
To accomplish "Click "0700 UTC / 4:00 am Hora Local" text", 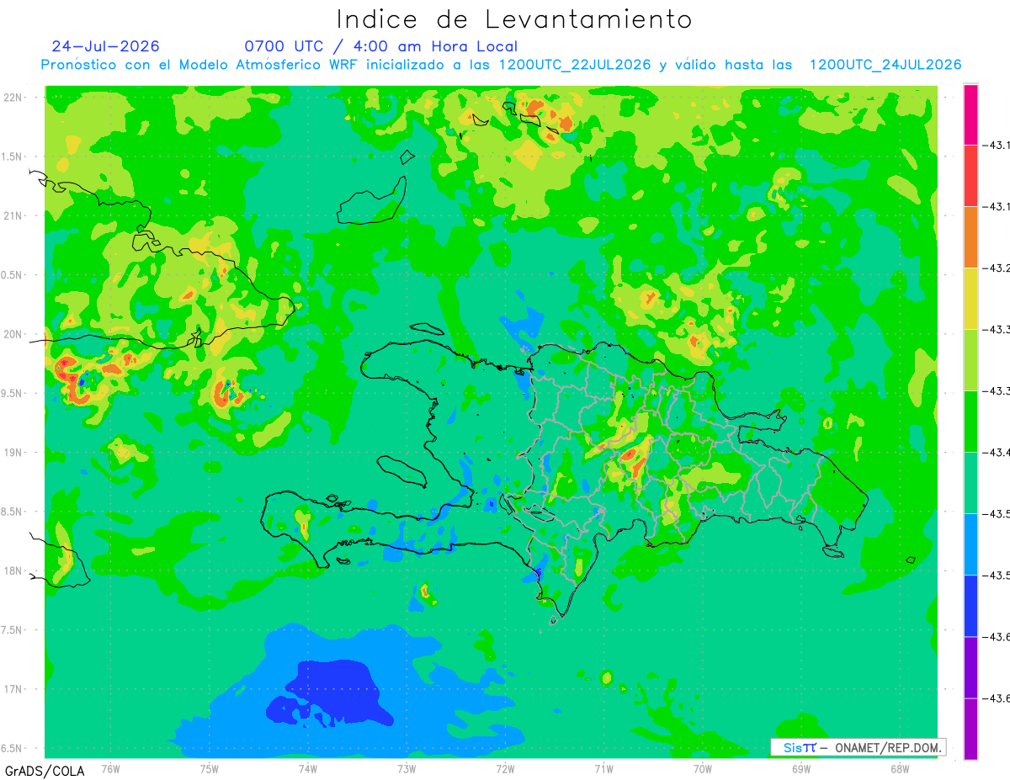I will 381,46.
